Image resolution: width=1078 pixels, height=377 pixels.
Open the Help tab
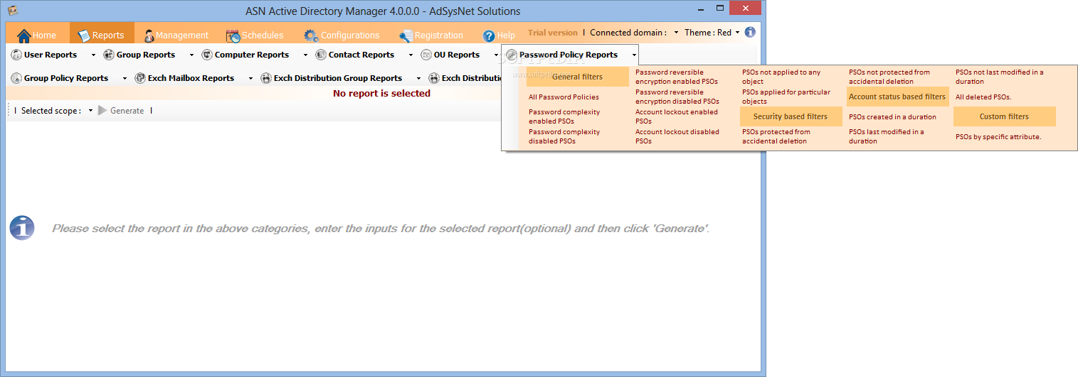499,35
